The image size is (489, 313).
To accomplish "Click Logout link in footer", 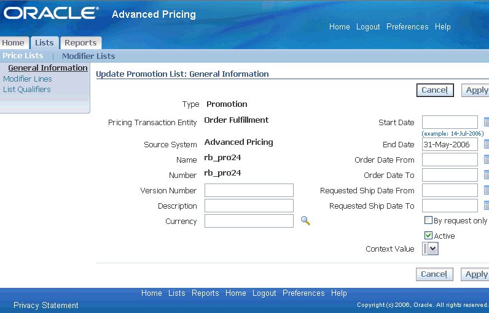I will (264, 293).
